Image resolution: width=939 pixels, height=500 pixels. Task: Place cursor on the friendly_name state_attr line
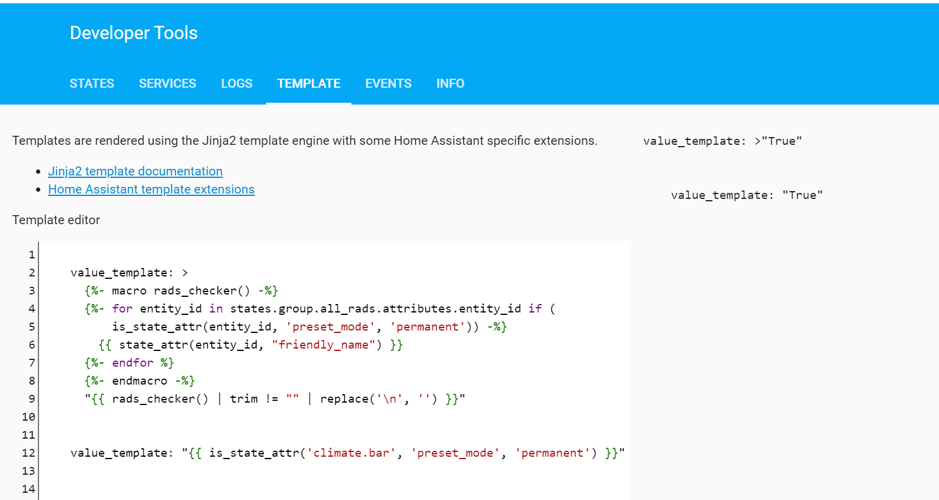[x=251, y=345]
